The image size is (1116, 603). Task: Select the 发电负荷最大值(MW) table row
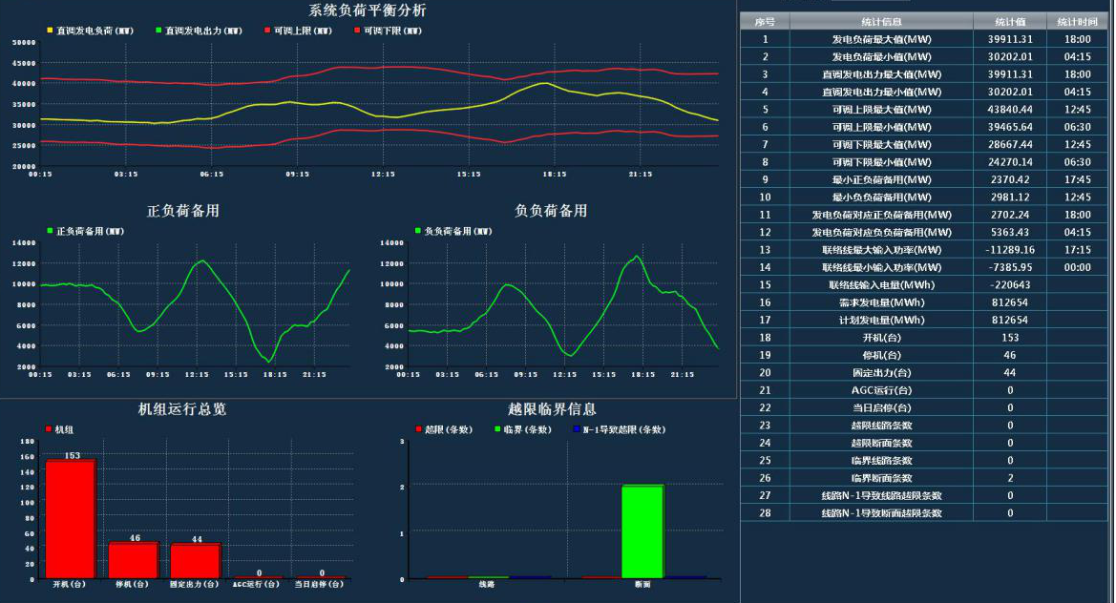click(x=880, y=39)
